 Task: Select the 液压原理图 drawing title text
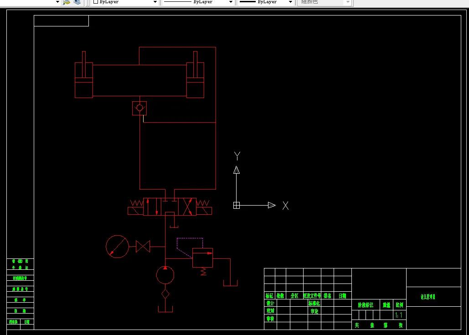tap(428, 297)
